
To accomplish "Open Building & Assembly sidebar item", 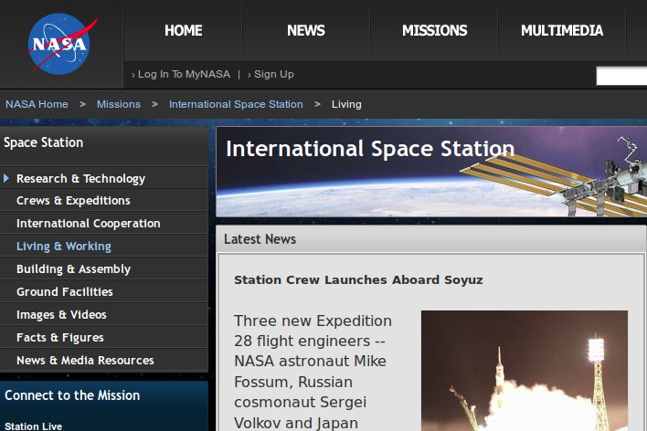I will click(104, 268).
